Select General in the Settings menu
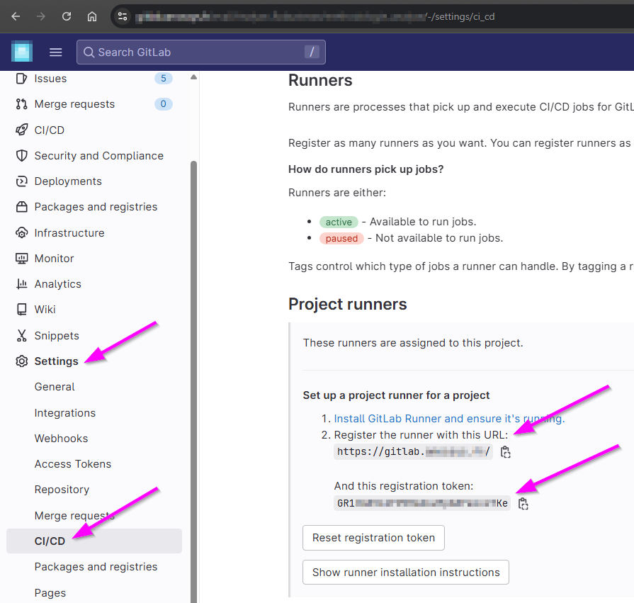Viewport: 634px width, 603px height. (x=55, y=387)
